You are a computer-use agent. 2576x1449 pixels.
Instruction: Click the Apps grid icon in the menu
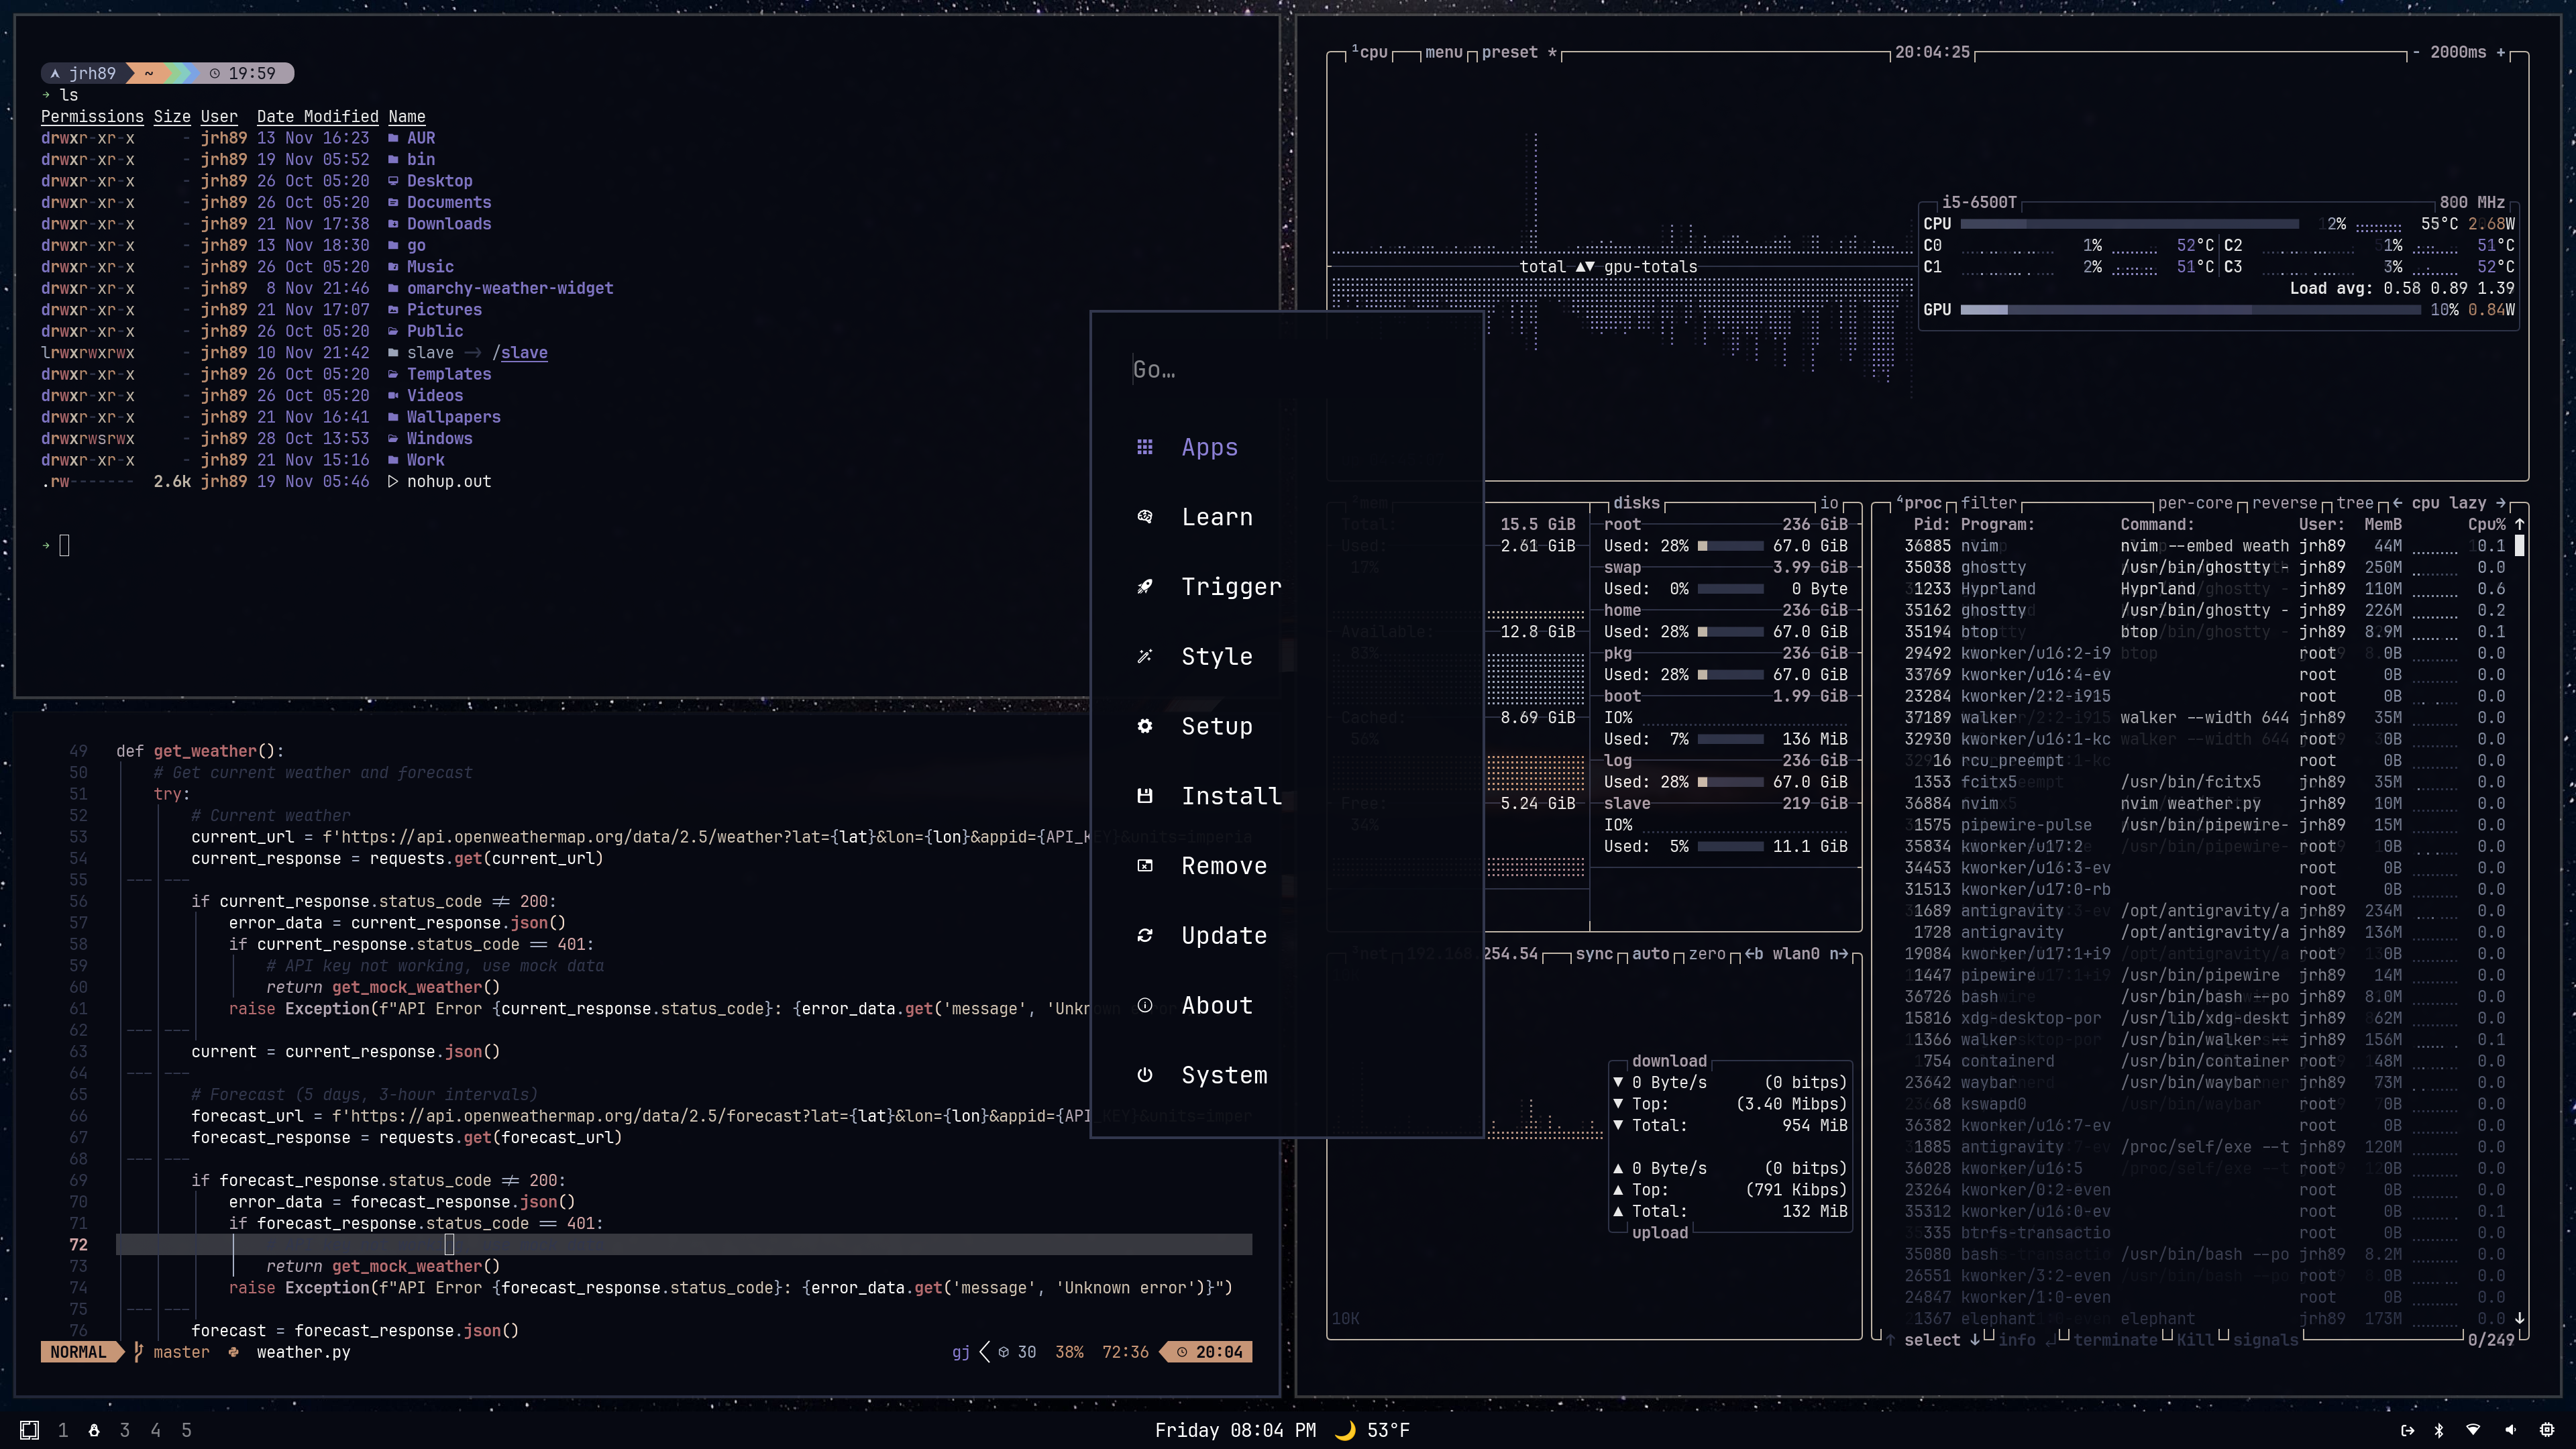coord(1145,447)
